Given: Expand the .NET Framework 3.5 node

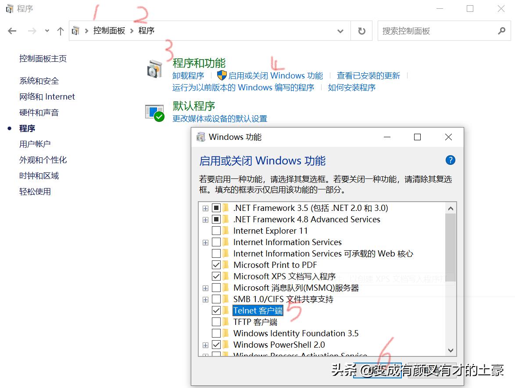Looking at the screenshot, I should point(205,208).
